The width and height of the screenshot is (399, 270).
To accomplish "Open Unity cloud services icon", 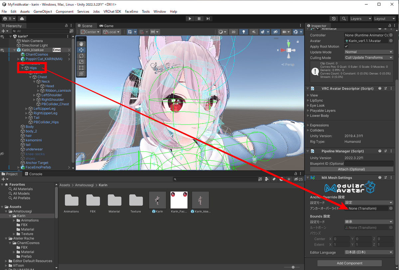I will [x=22, y=19].
